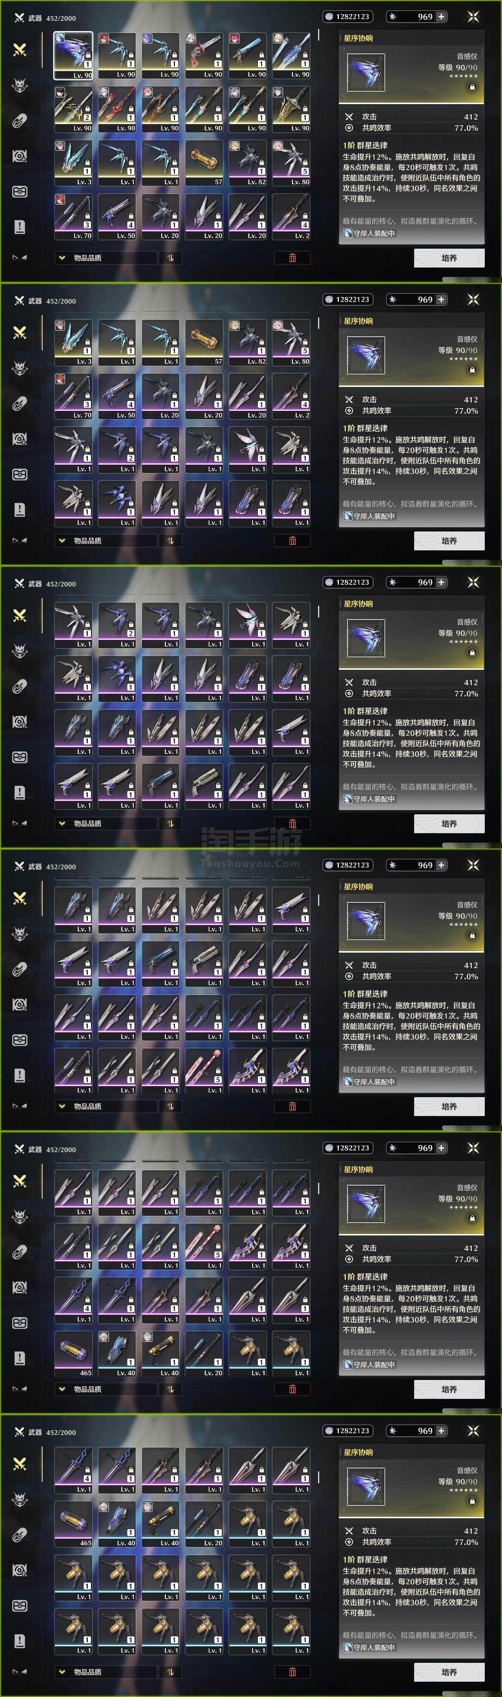Open the controller-shaped items tab in topmost sidebar
The width and height of the screenshot is (502, 1697).
(20, 192)
